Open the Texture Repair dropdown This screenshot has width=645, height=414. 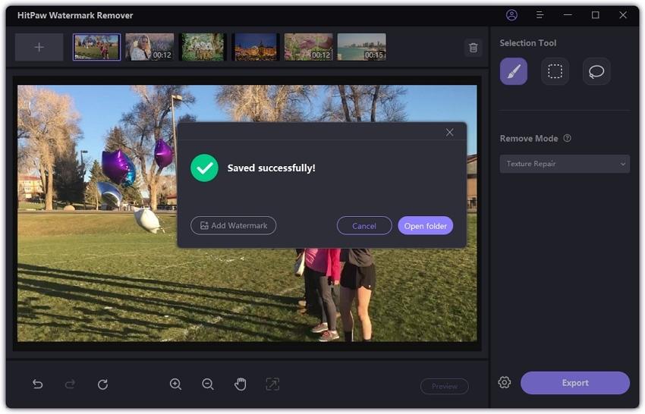click(x=565, y=164)
